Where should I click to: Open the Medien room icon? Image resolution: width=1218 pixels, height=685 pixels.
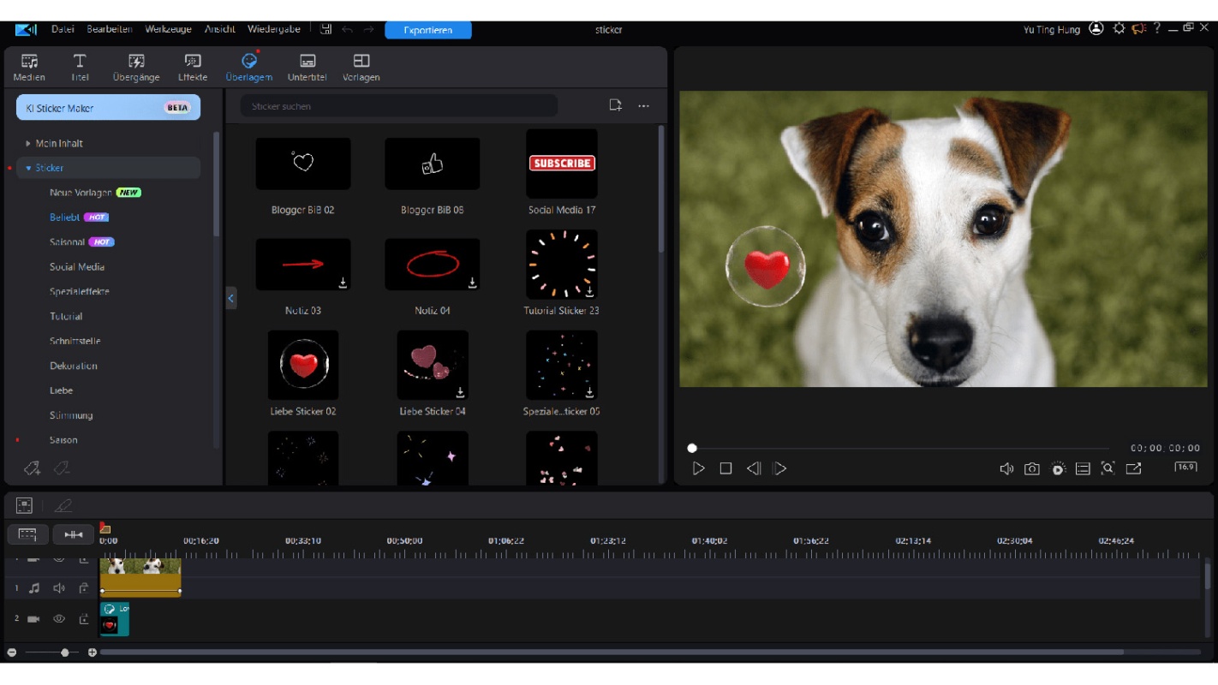click(x=29, y=67)
